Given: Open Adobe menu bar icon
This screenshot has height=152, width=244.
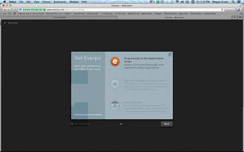Looking at the screenshot, I should (x=152, y=2).
